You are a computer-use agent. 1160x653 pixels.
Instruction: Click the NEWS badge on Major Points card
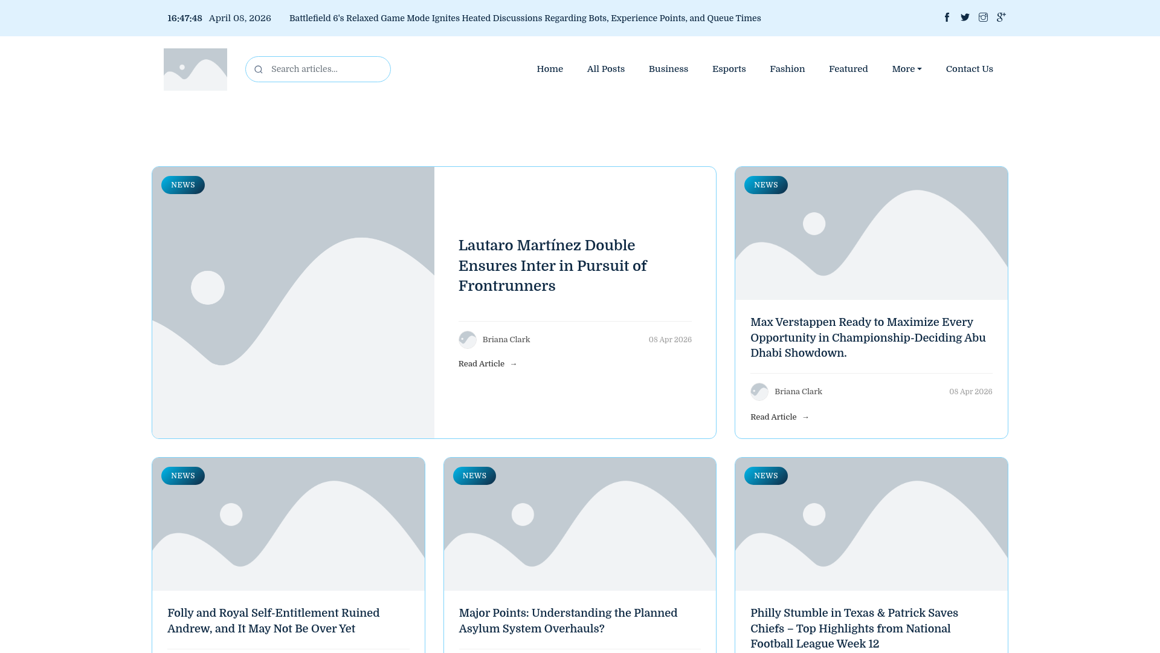474,476
